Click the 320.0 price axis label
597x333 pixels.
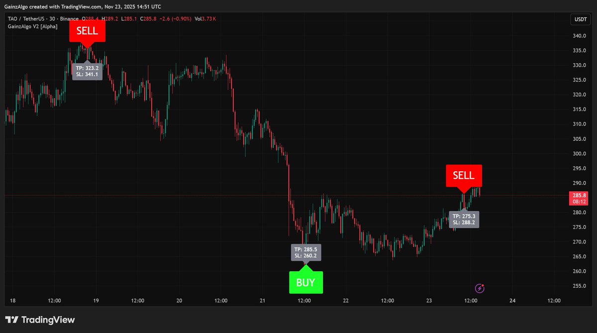pyautogui.click(x=580, y=95)
